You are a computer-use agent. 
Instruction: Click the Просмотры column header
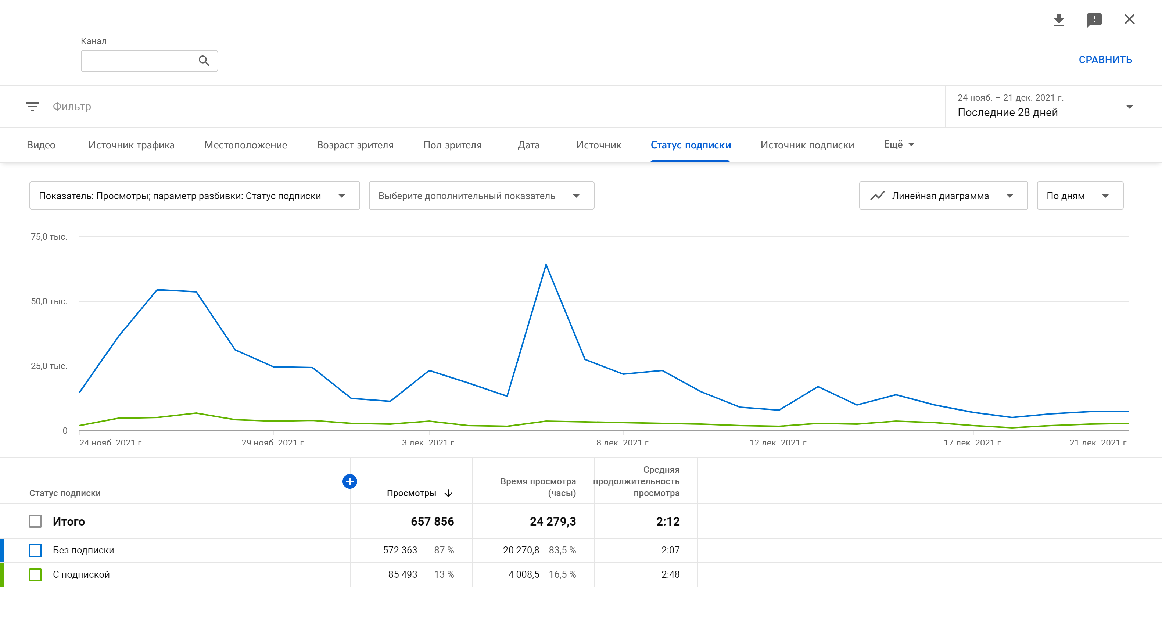click(411, 493)
